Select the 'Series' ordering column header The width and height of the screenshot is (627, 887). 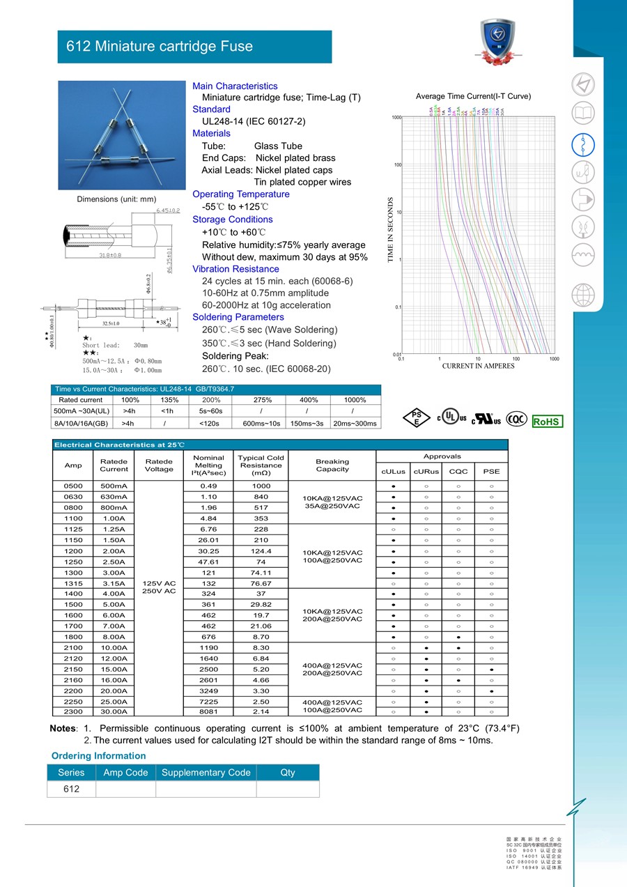(71, 772)
